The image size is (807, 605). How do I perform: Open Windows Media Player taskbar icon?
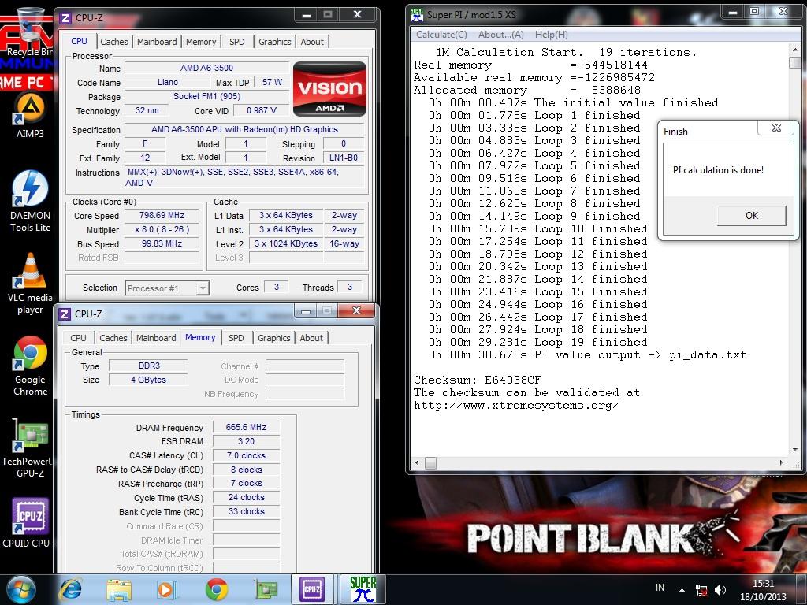166,589
